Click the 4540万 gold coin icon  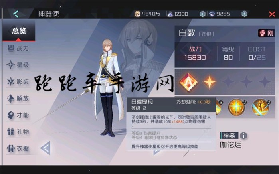coord(137,14)
